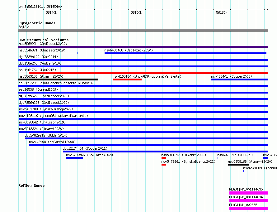Viewport: 277px width, 212px height.
Task: Open the nsv3246871 Chaisson2019 variant label
Action: tap(42, 50)
